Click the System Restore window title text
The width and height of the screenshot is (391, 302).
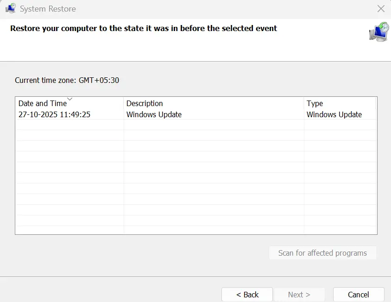(48, 9)
